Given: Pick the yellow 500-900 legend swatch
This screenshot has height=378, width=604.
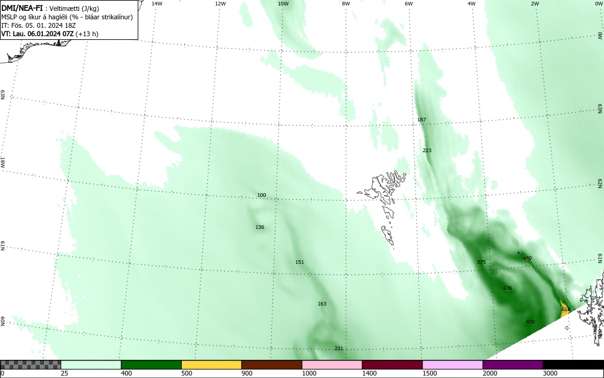Looking at the screenshot, I should click(x=211, y=365).
